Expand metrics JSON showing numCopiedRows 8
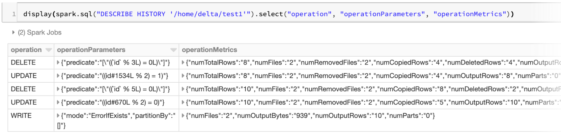 [183, 89]
